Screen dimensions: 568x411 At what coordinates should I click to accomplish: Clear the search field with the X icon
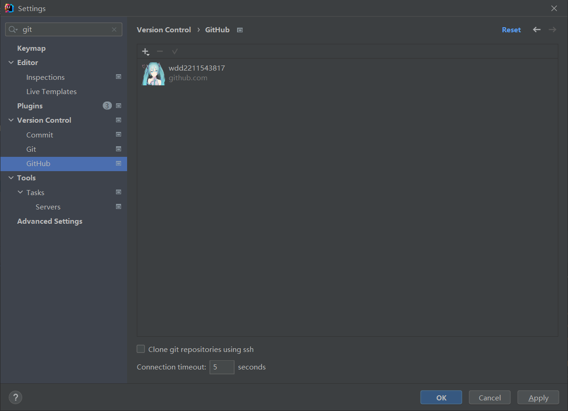pos(114,30)
